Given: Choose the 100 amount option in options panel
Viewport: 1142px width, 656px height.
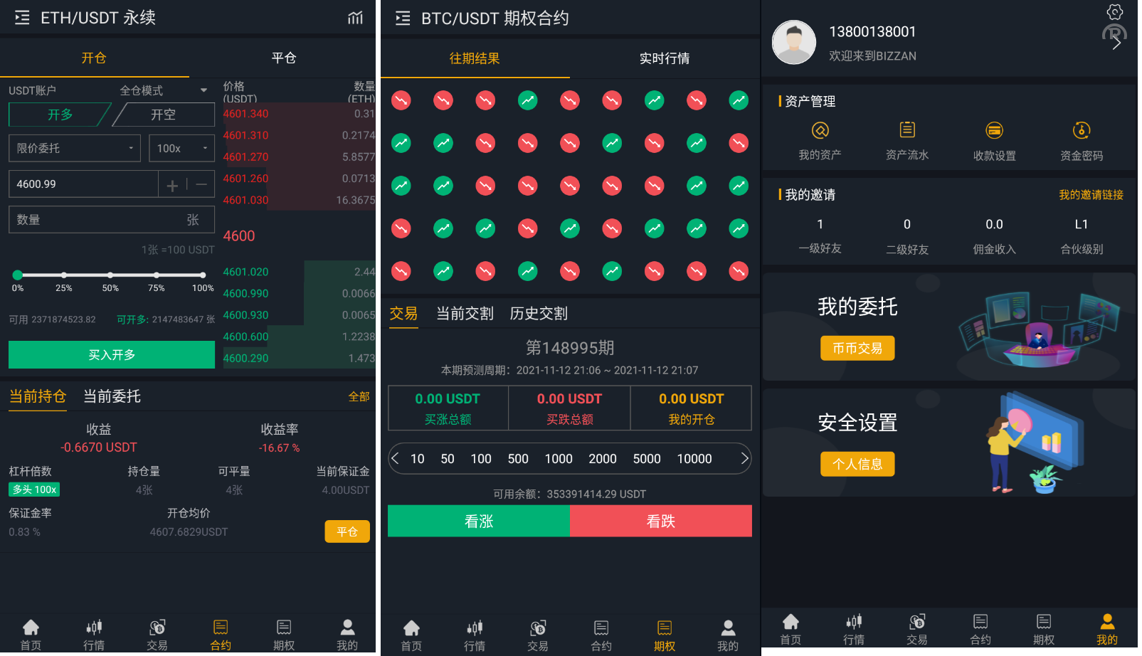Looking at the screenshot, I should click(481, 459).
